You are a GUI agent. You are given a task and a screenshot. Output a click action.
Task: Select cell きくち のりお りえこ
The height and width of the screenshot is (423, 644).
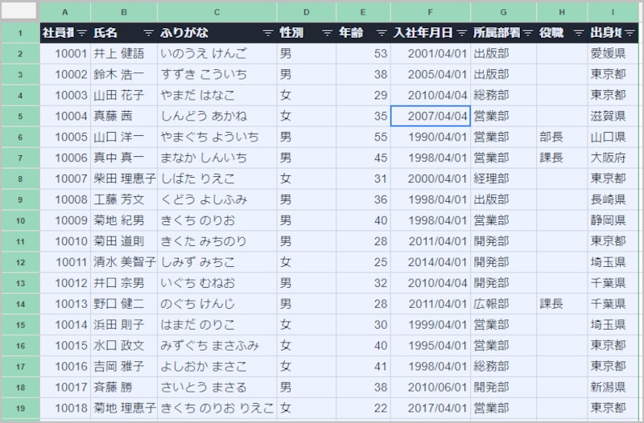point(217,409)
